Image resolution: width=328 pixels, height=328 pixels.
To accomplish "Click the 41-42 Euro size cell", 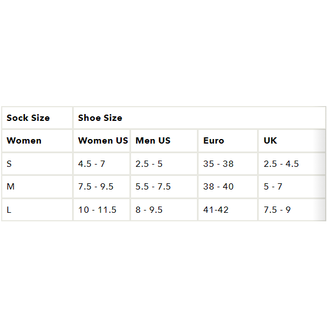I will point(228,209).
